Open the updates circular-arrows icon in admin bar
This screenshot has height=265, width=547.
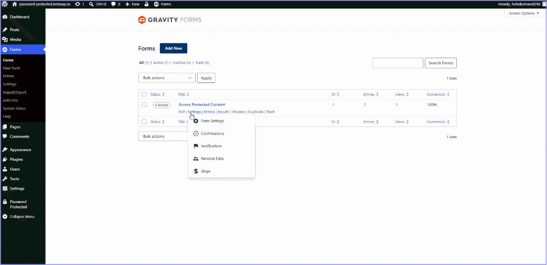click(77, 4)
